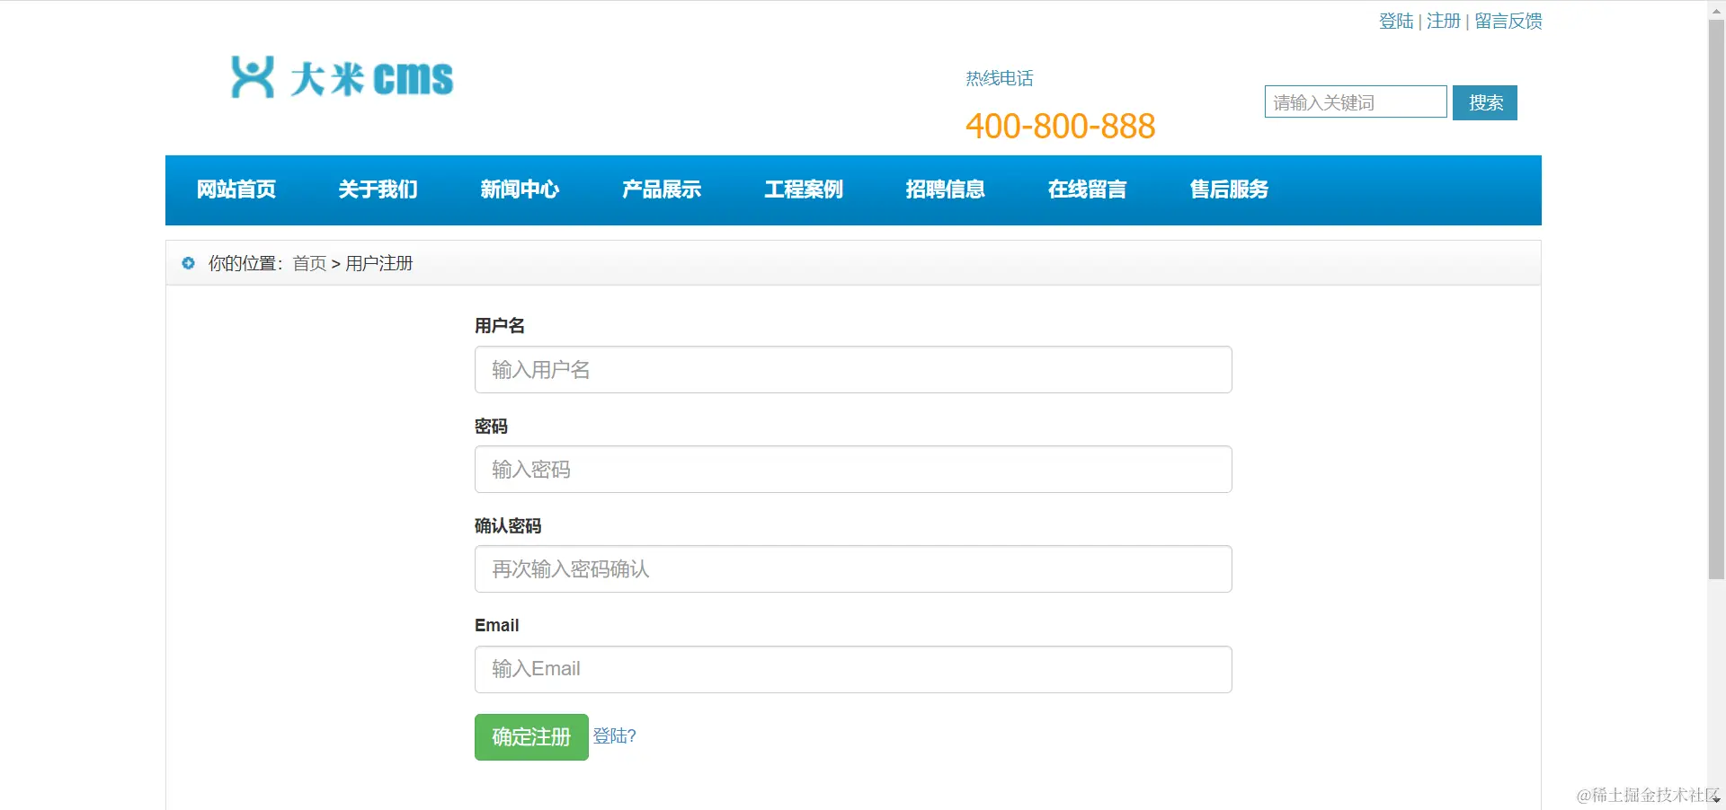Image resolution: width=1726 pixels, height=810 pixels.
Task: Focus the 再次输入密码确认 field
Action: pos(853,568)
